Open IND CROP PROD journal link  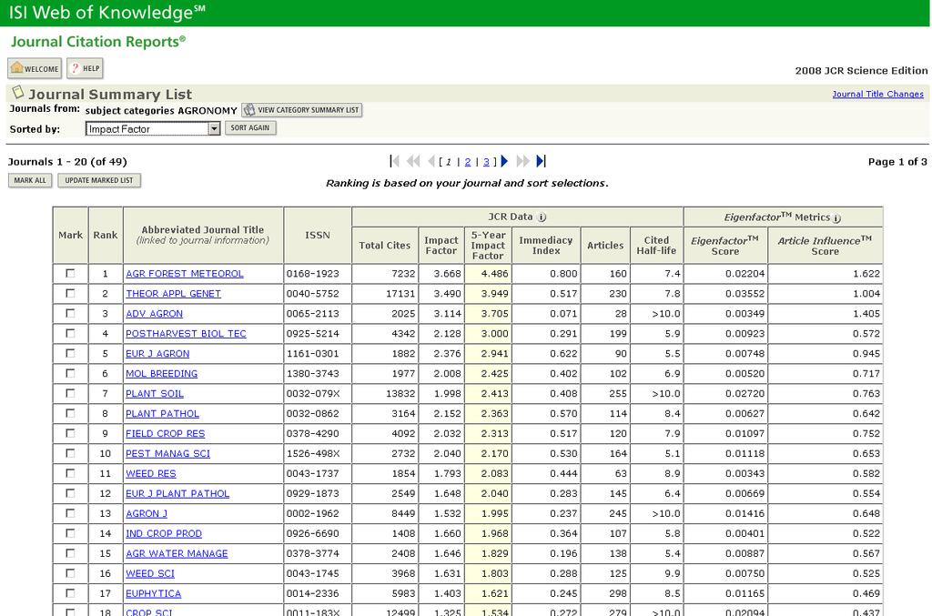tap(164, 534)
